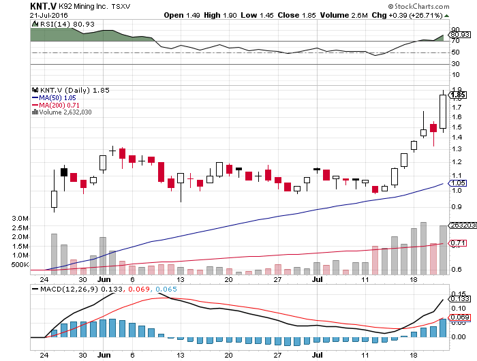Click the 3.0M volume axis label

(x=20, y=219)
